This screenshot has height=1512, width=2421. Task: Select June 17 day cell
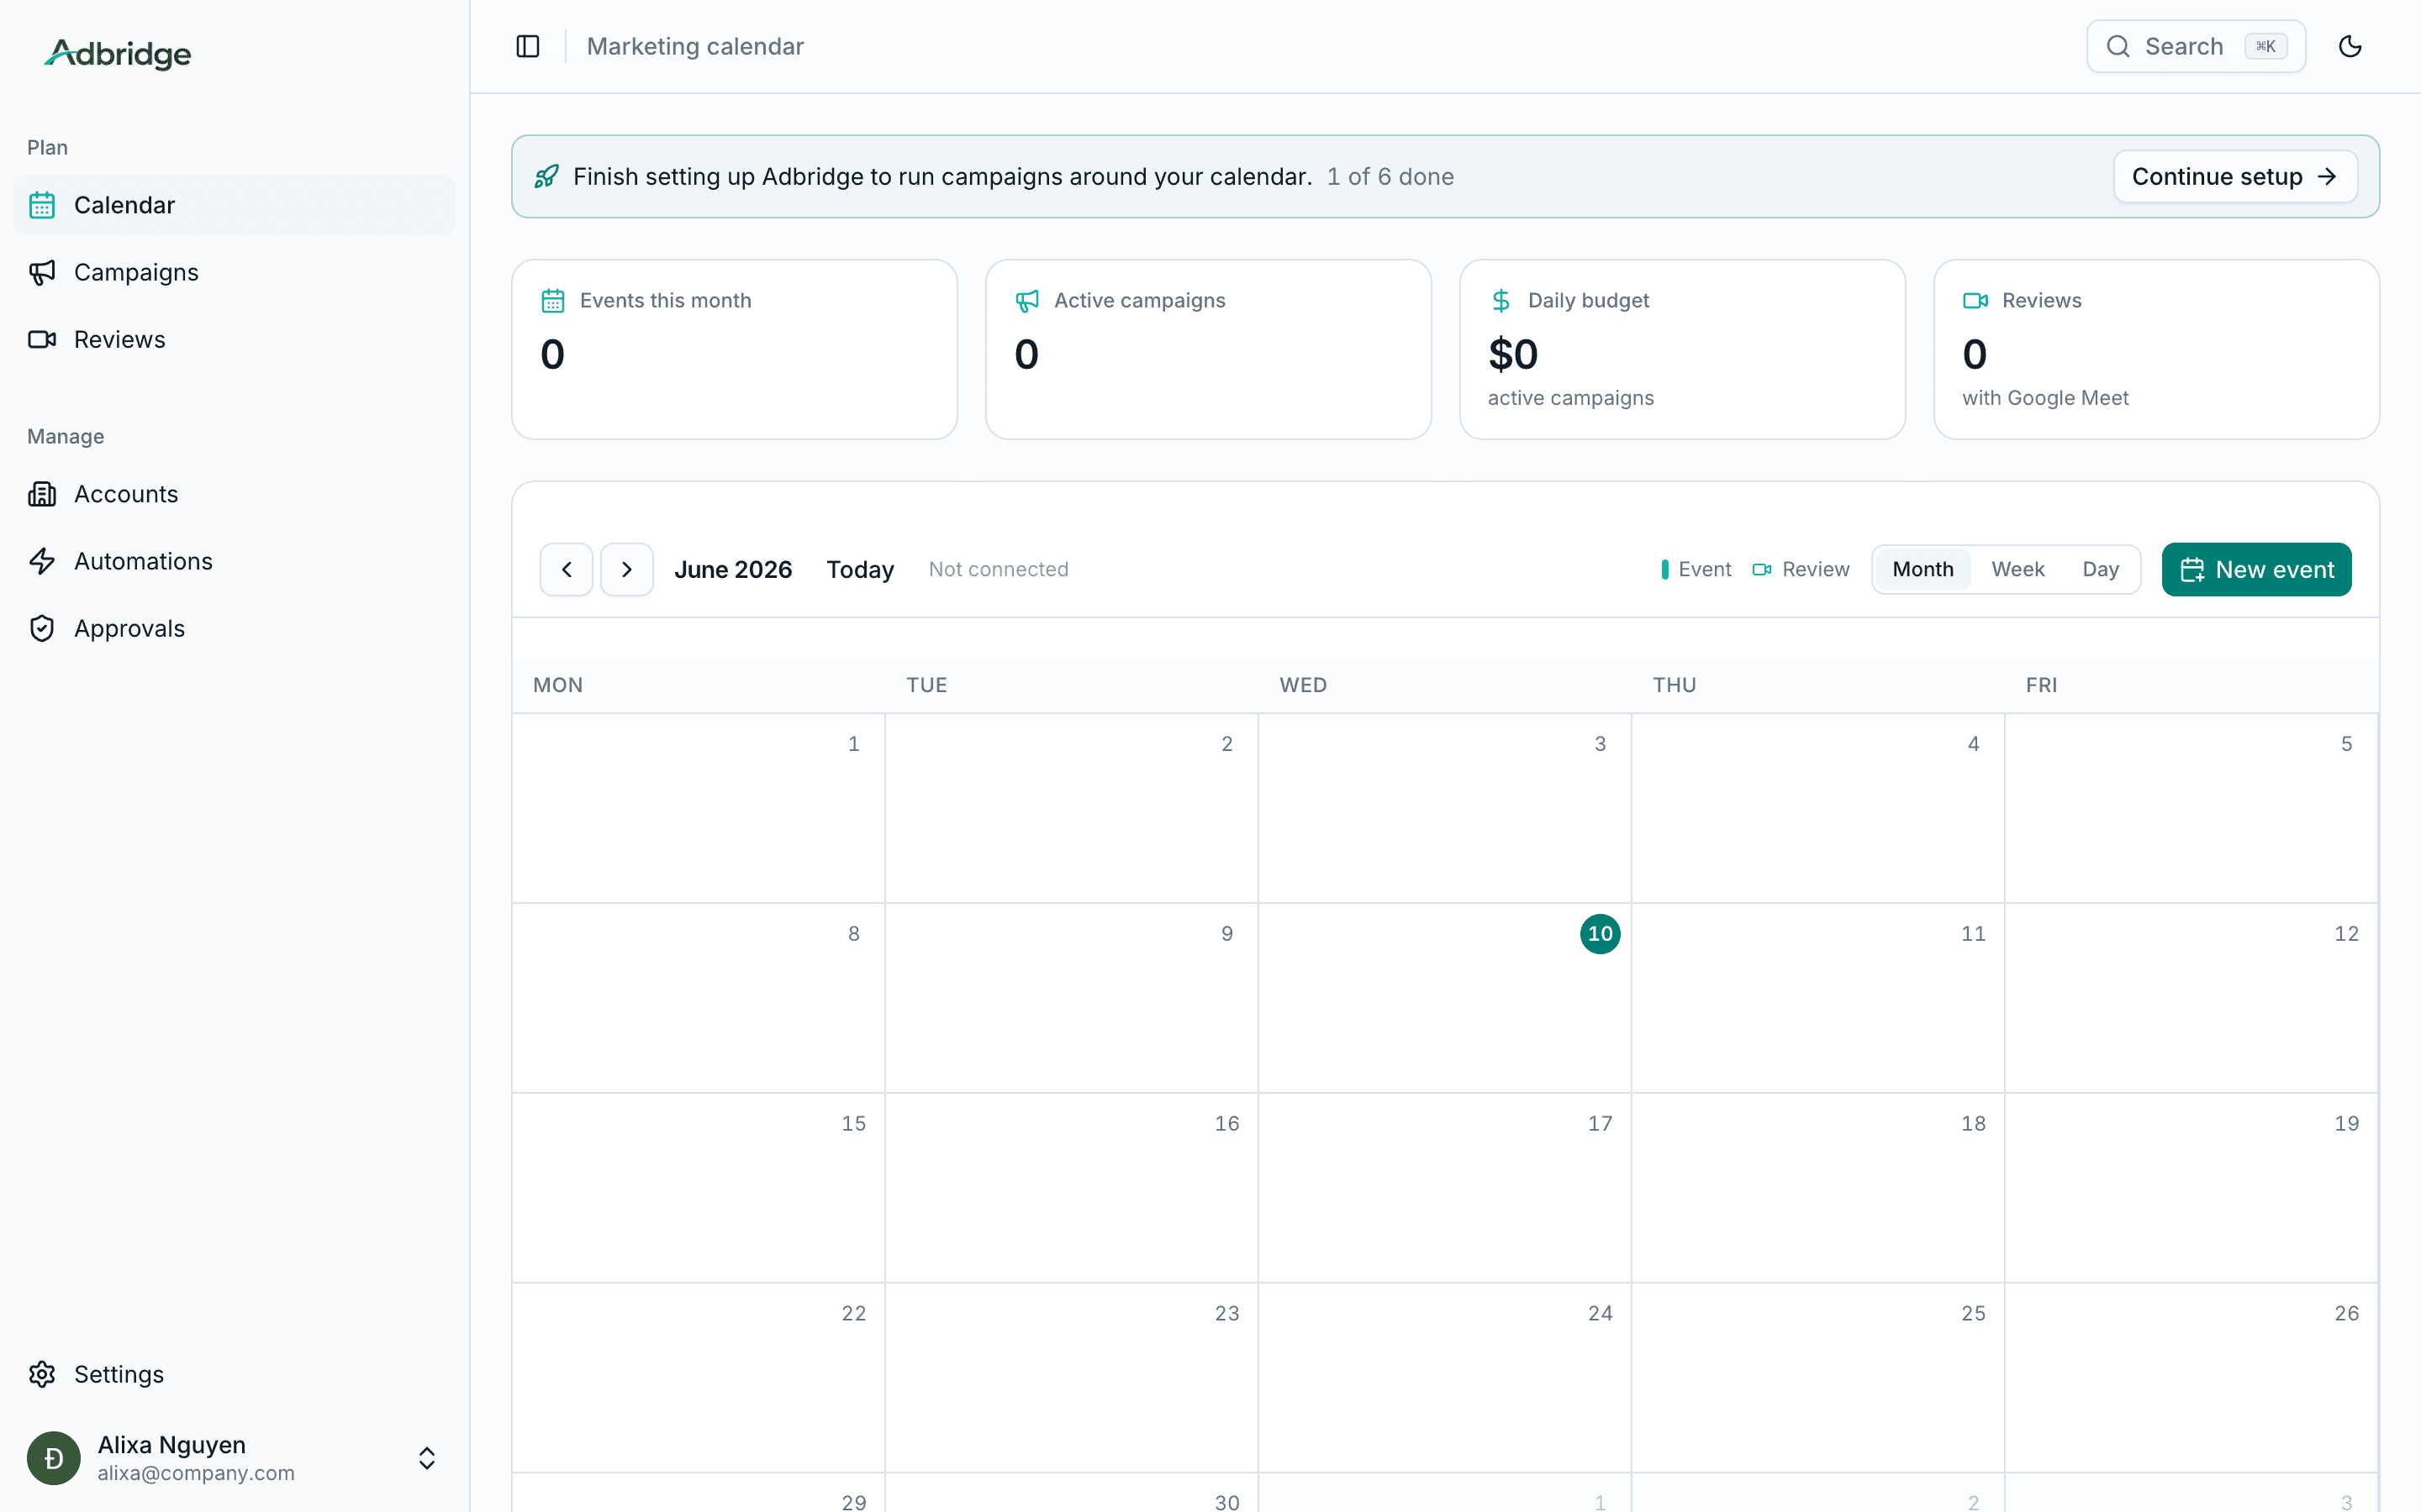1444,1187
